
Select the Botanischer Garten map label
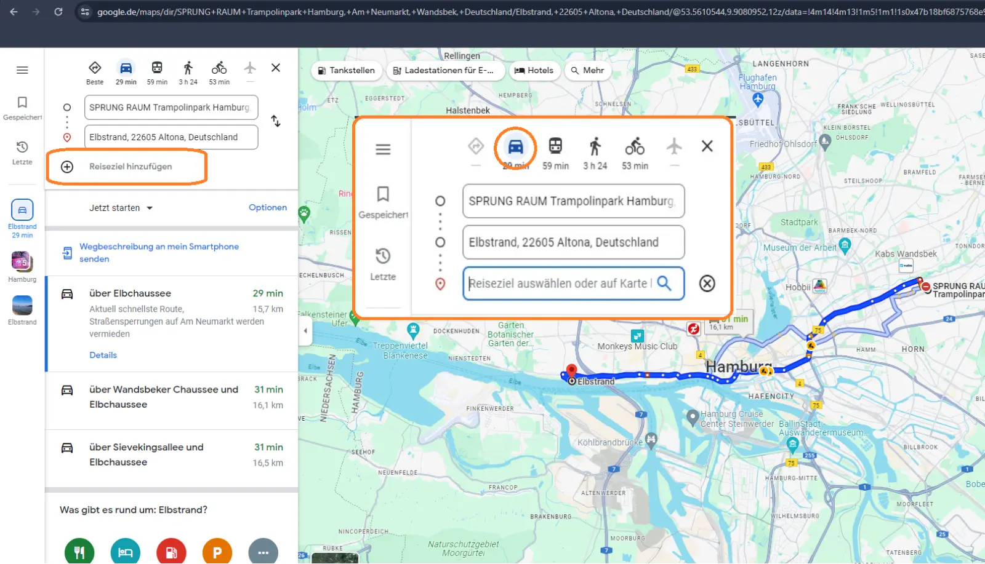[511, 335]
